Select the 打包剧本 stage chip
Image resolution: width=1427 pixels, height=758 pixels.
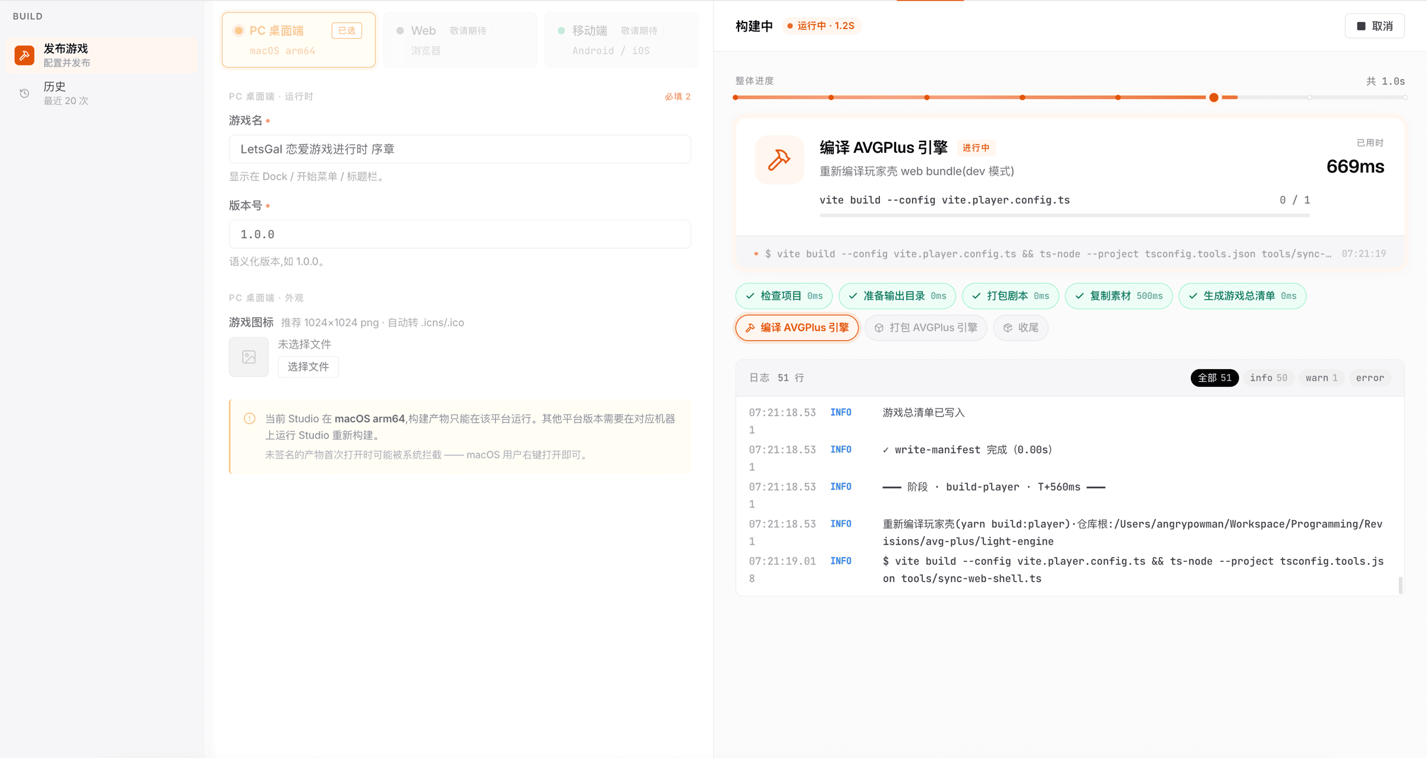tap(1010, 296)
